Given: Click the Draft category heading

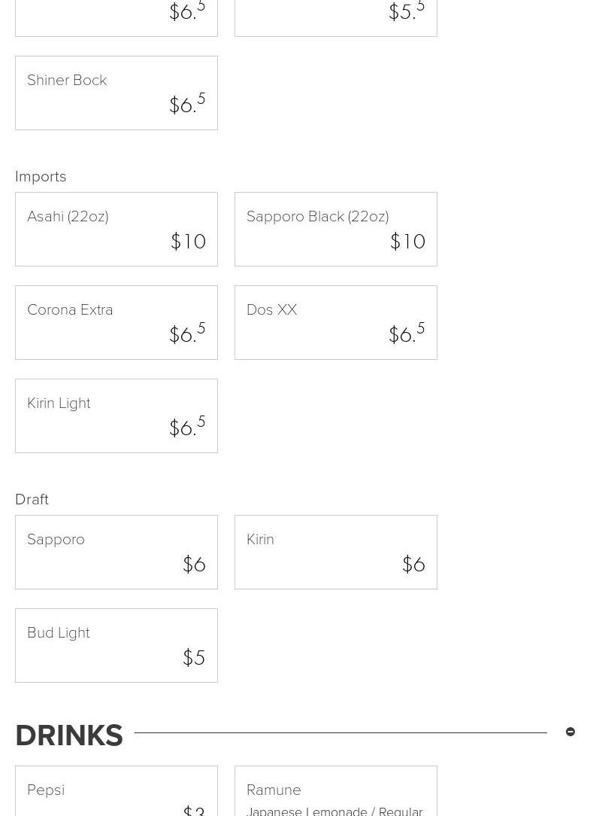Looking at the screenshot, I should coord(32,499).
